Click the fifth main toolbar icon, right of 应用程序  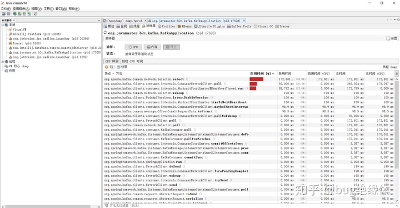pyautogui.click(x=24, y=14)
